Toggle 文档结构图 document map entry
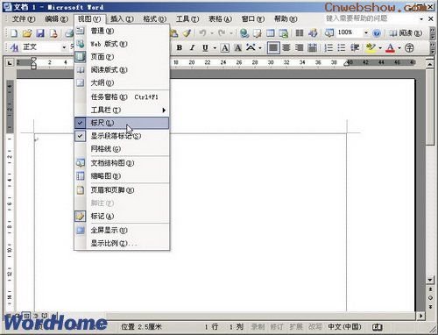Viewport: 438px width, 335px height. 122,163
